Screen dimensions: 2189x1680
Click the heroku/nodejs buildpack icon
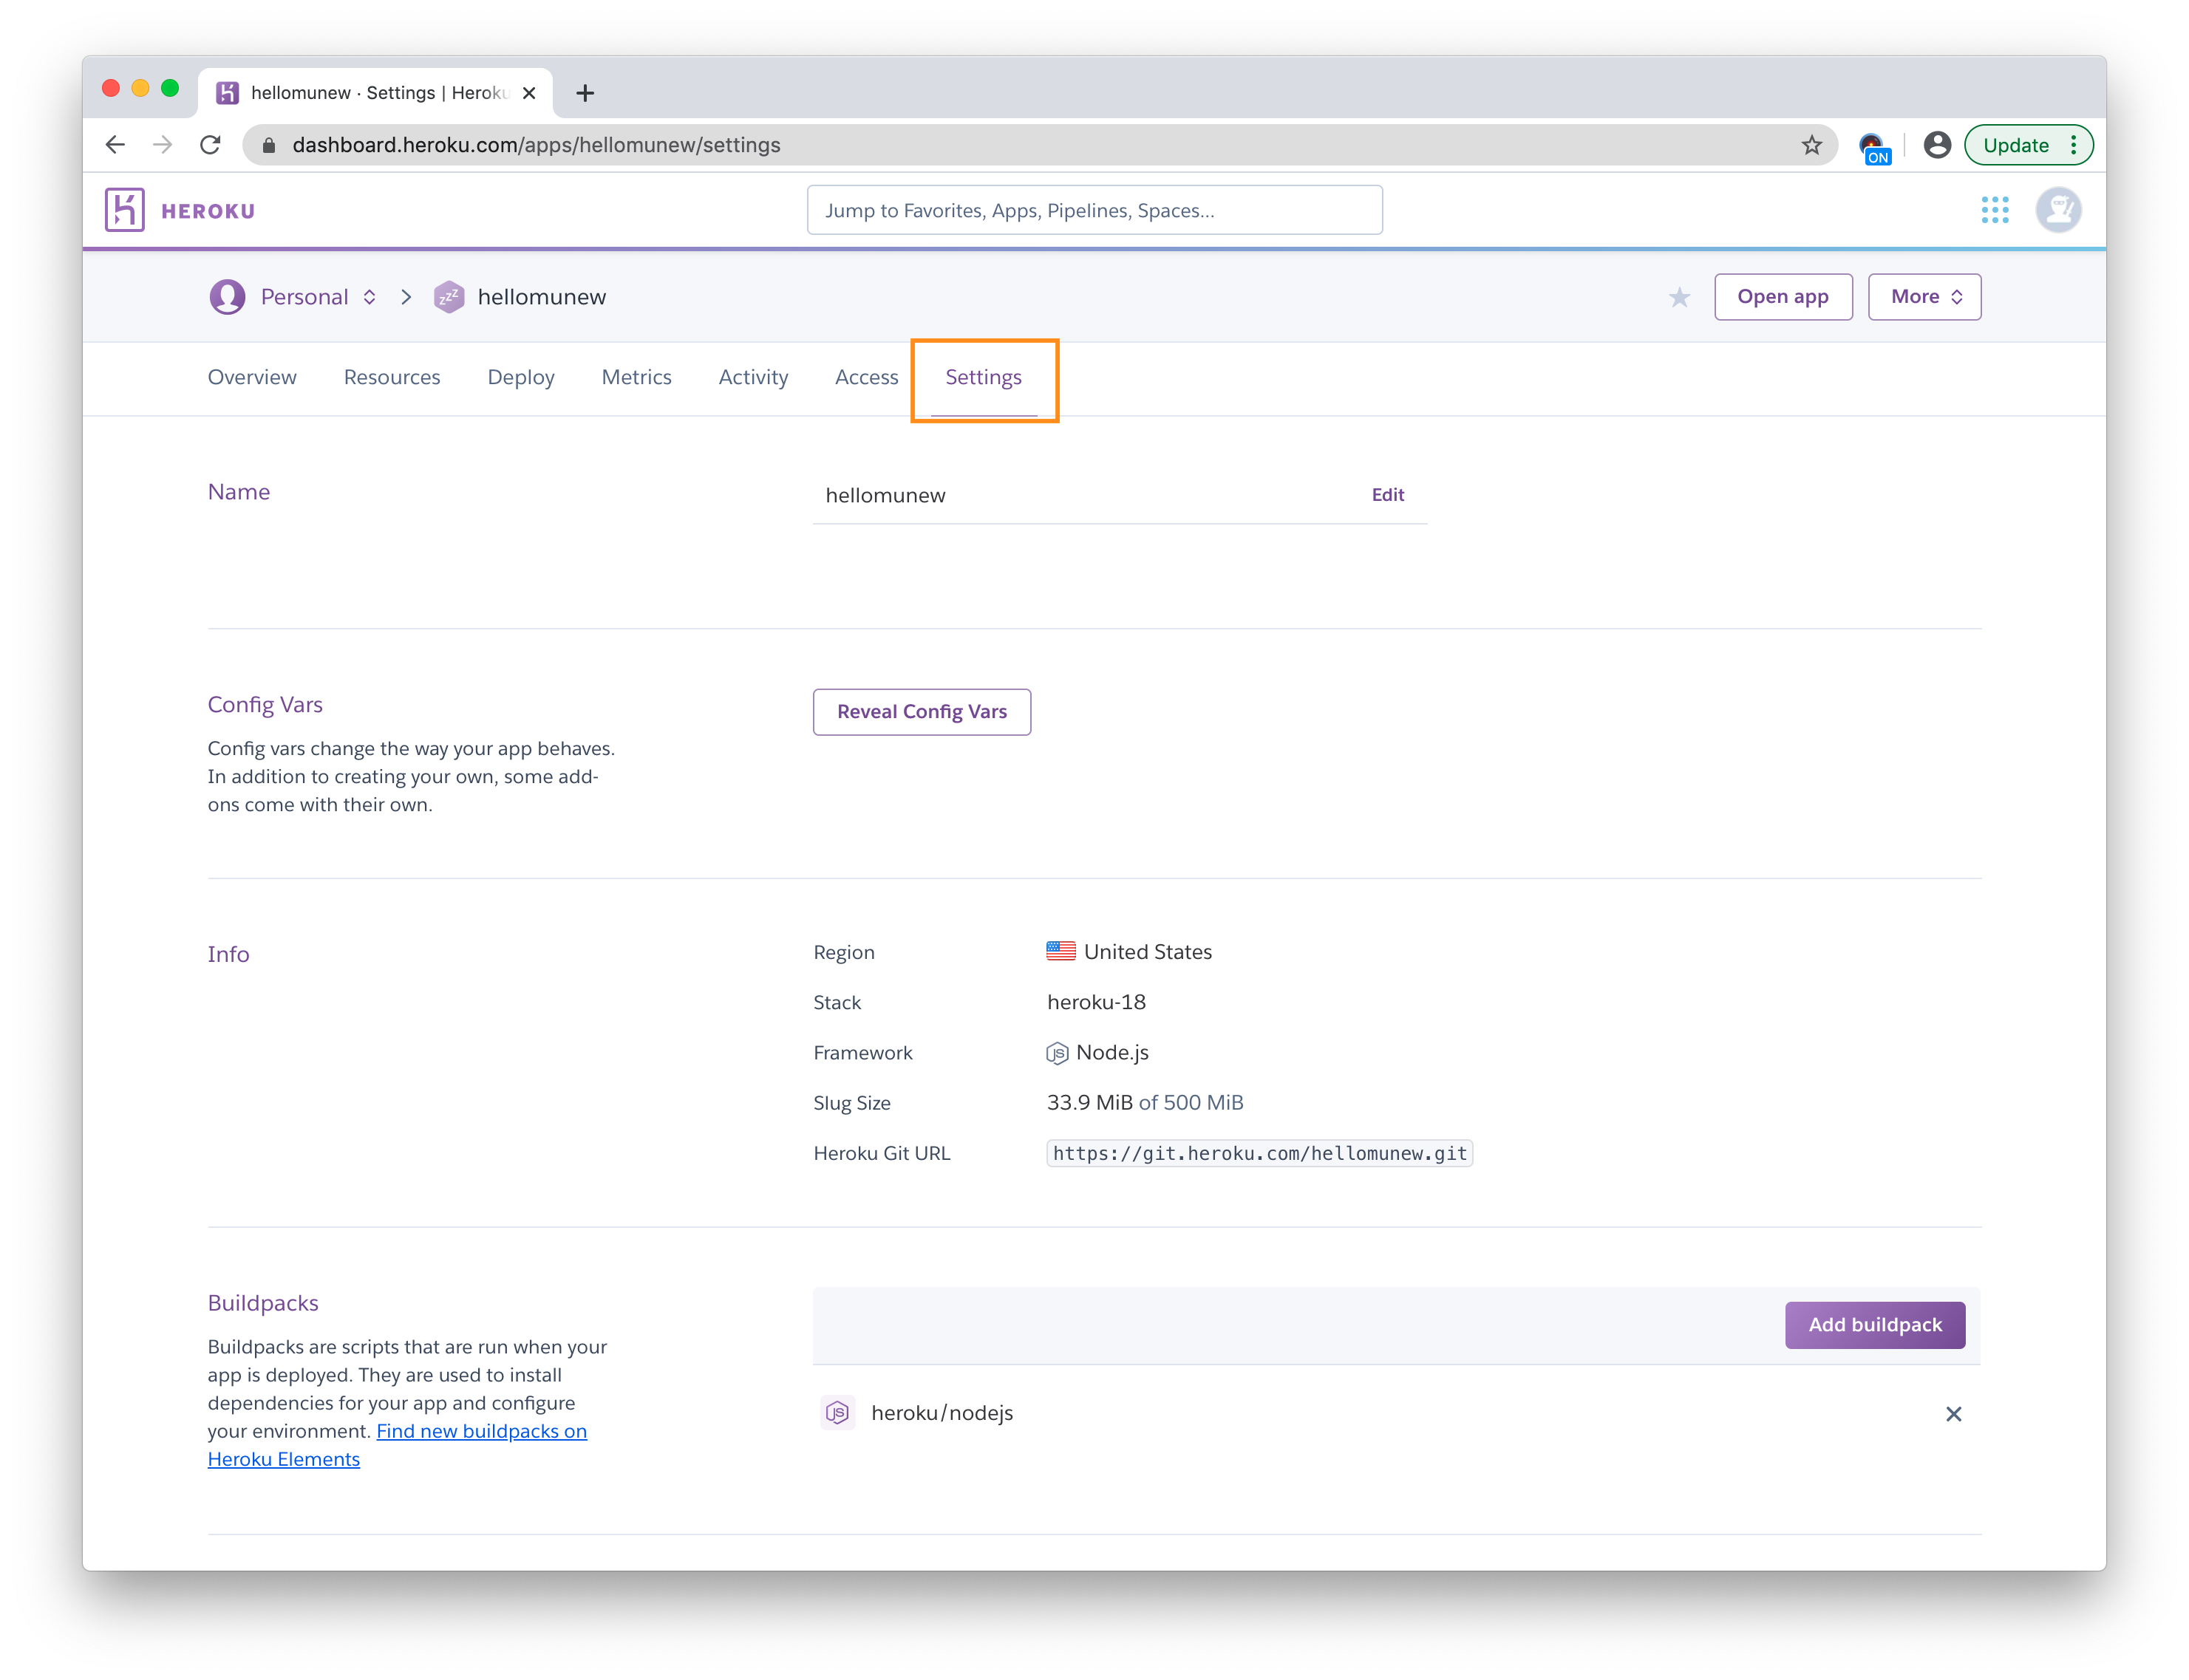click(837, 1412)
